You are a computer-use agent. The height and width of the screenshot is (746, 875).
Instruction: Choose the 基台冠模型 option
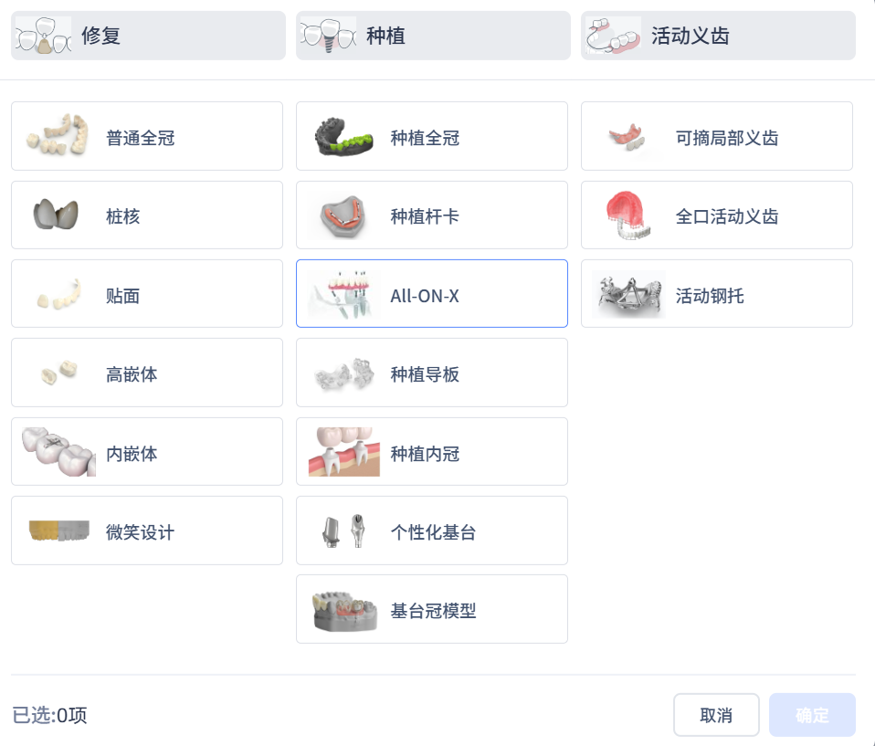tap(432, 609)
